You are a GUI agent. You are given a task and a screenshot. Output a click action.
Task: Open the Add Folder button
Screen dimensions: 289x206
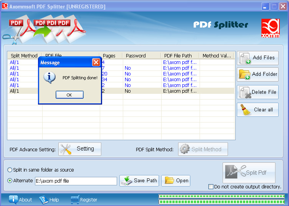pyautogui.click(x=245, y=74)
